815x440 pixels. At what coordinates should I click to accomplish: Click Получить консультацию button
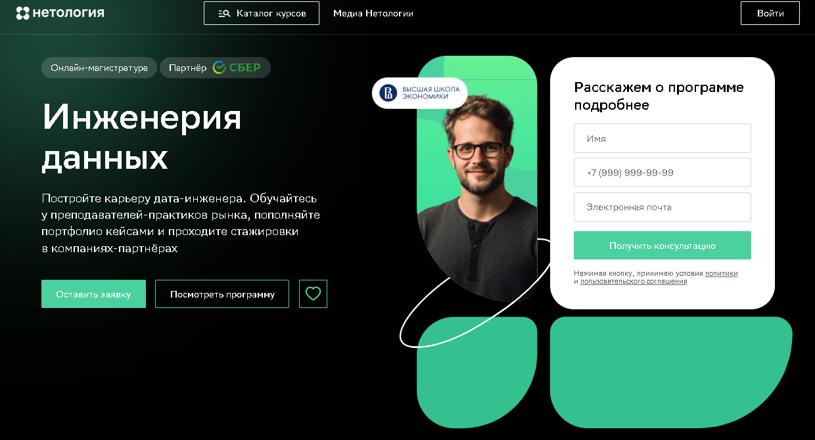[x=663, y=246]
